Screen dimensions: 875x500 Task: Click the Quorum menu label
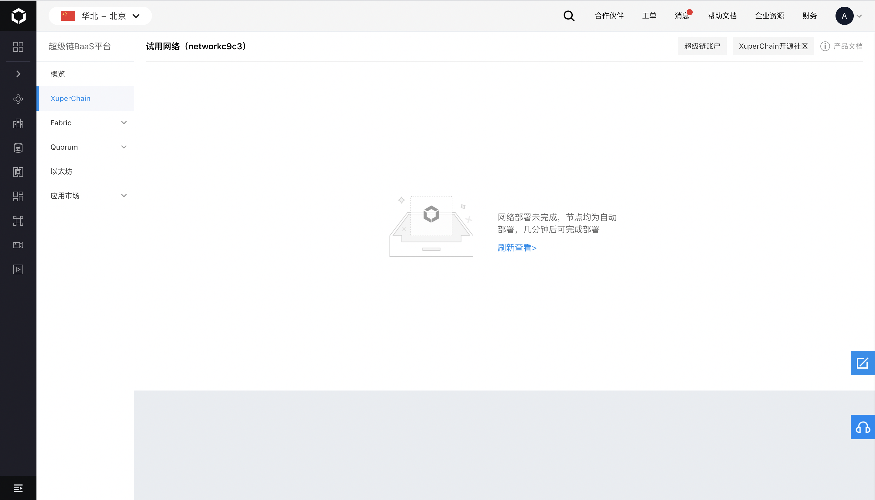click(x=64, y=147)
